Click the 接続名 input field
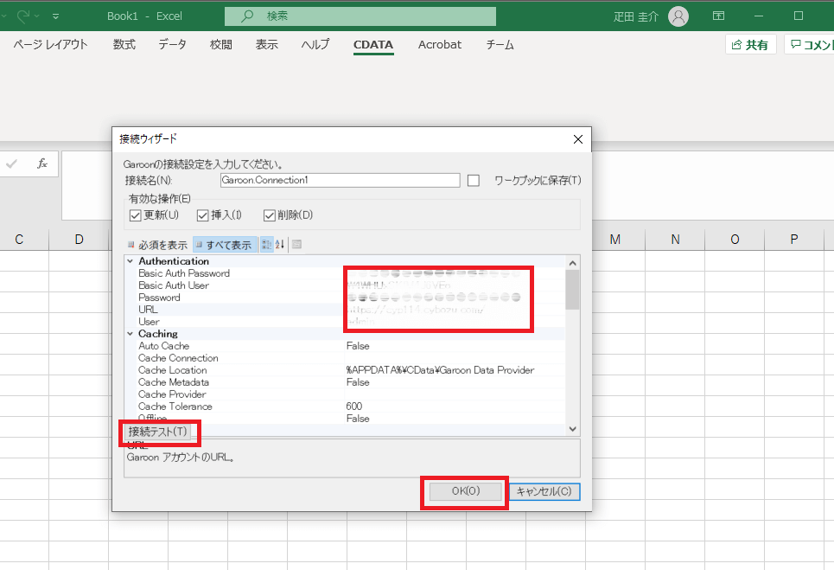The height and width of the screenshot is (570, 834). coord(340,180)
